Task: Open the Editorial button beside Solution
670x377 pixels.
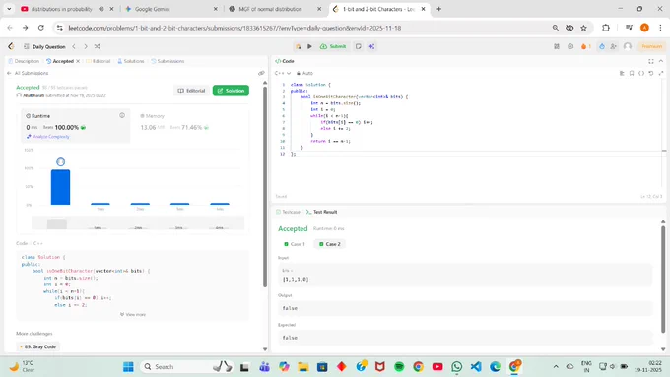Action: 191,91
